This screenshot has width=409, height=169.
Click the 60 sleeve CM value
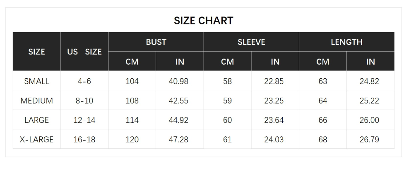[x=227, y=120]
